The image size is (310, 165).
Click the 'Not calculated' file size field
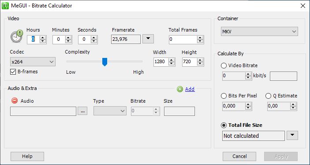[254, 136]
